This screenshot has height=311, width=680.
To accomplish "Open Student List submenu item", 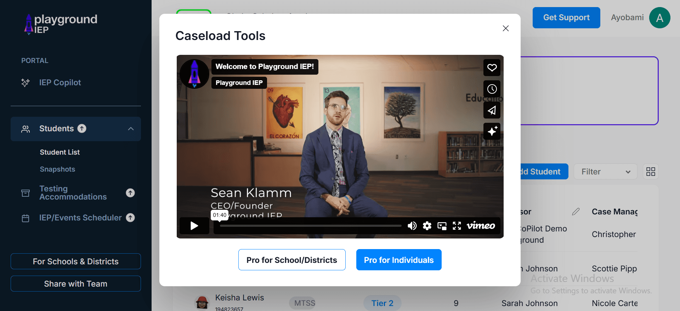I will pos(60,152).
